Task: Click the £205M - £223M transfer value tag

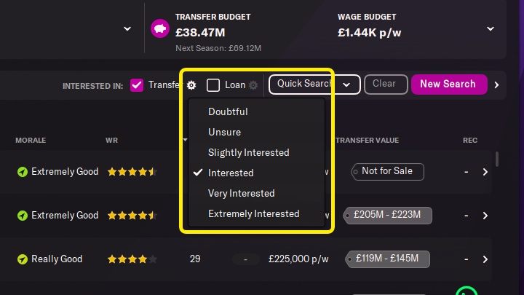Action: tap(392, 216)
